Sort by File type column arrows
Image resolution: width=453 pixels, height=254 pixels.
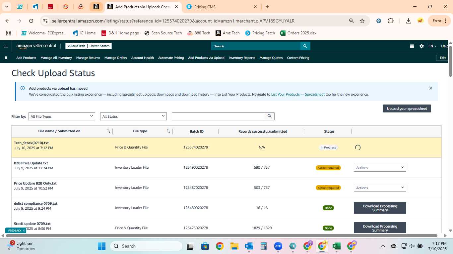(168, 131)
